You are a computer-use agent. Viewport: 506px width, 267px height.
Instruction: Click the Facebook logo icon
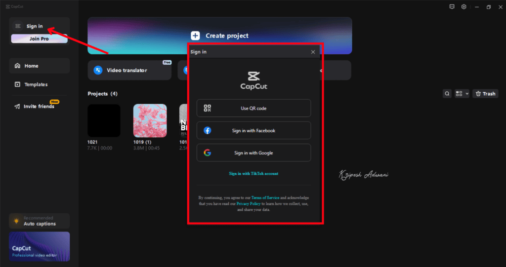(208, 131)
